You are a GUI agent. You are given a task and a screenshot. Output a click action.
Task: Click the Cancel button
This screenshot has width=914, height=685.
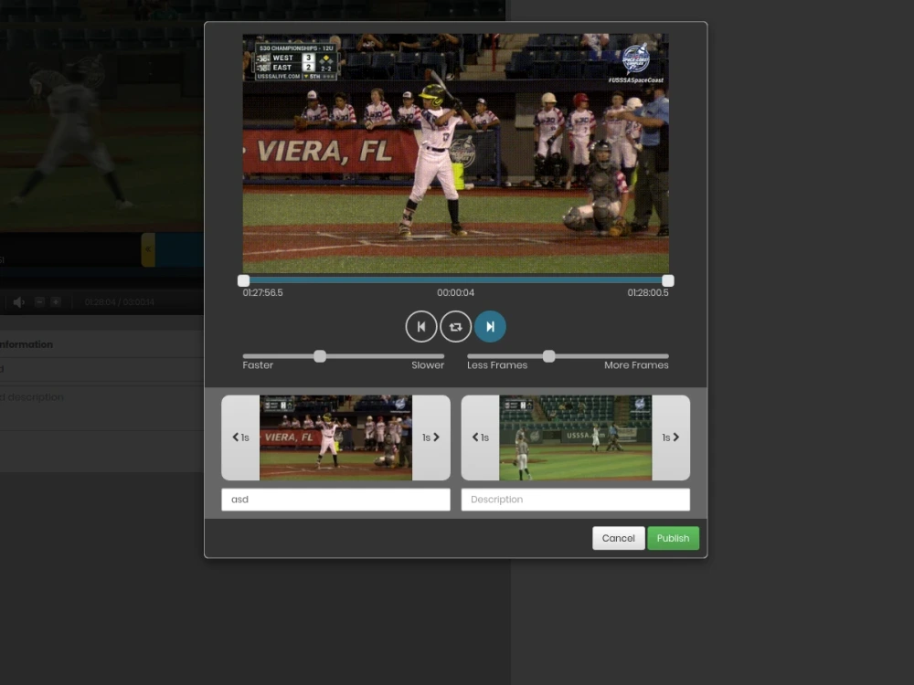619,538
